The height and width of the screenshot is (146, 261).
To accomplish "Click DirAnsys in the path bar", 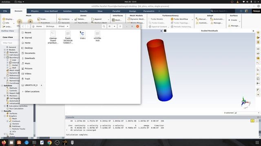I will coord(50,26).
